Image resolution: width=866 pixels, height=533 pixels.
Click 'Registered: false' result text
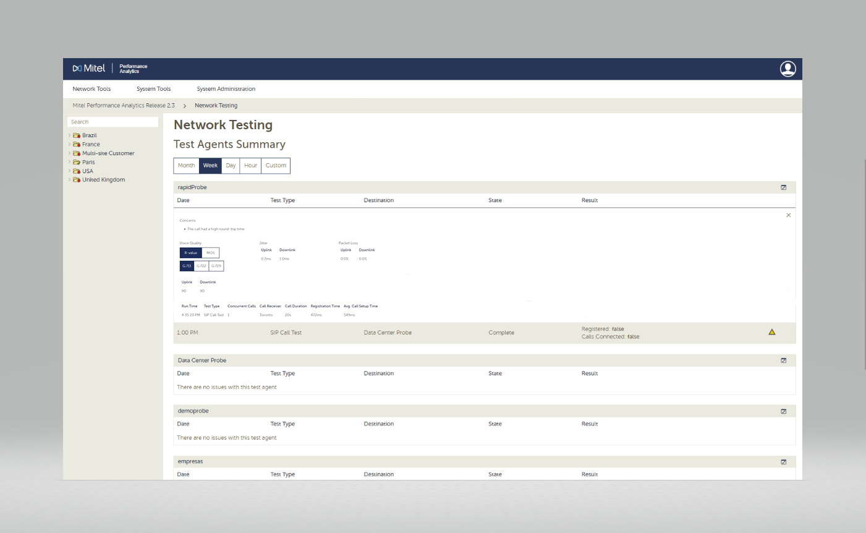(603, 329)
